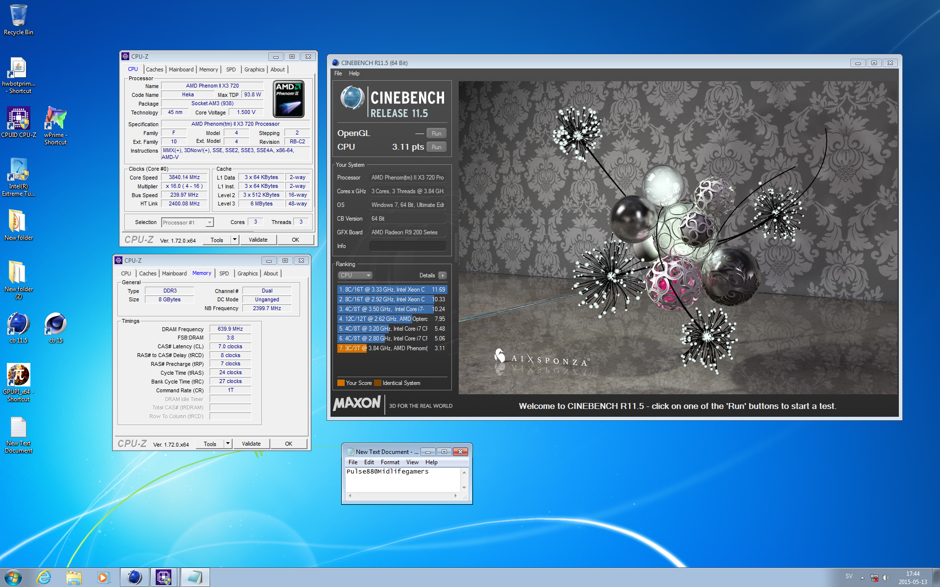Select ranking row 1 Intel Xeon 11.69
The height and width of the screenshot is (587, 940).
click(392, 290)
